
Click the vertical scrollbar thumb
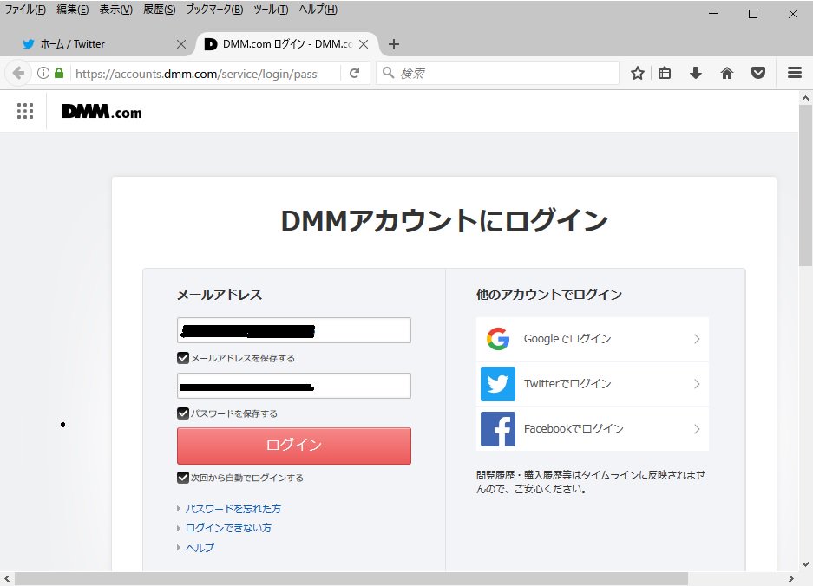click(x=805, y=186)
